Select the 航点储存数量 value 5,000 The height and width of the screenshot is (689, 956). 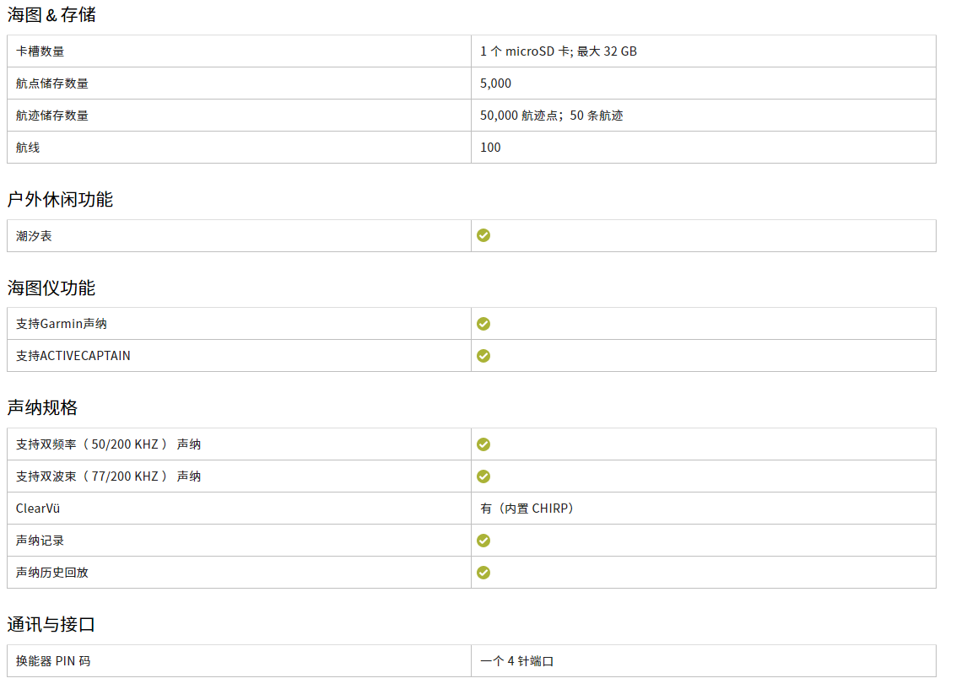click(496, 83)
